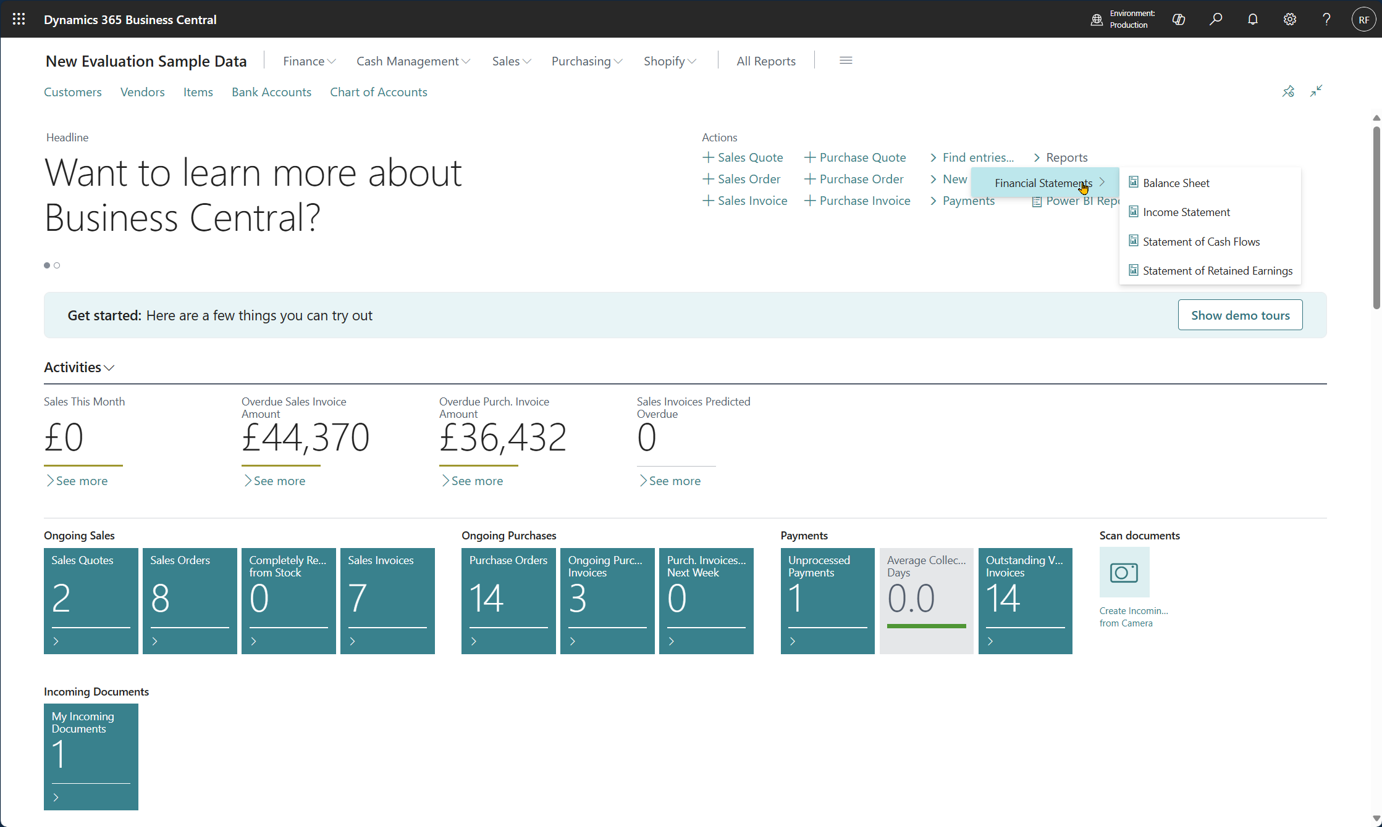
Task: Open the notifications bell
Action: tap(1252, 19)
